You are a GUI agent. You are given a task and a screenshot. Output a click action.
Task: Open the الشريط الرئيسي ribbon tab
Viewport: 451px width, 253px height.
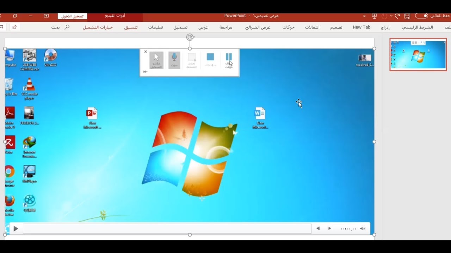(x=417, y=27)
